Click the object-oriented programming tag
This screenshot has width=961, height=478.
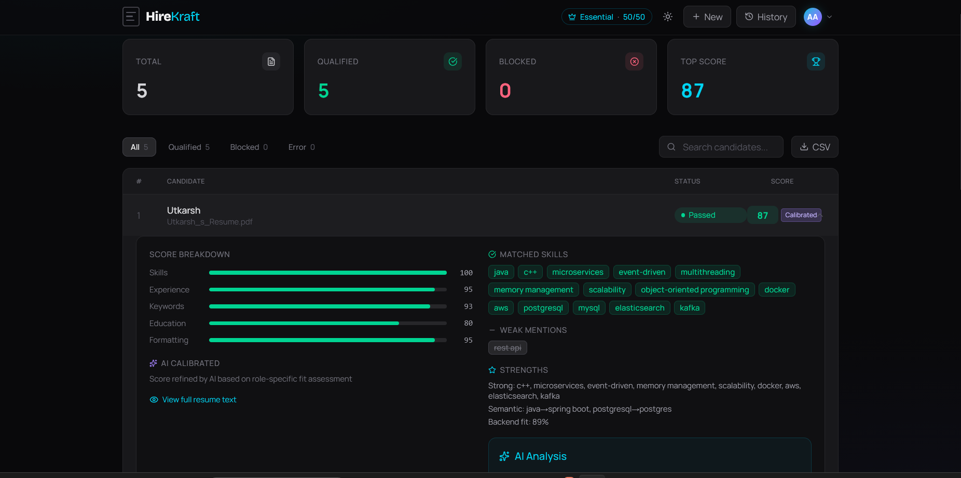click(x=695, y=290)
